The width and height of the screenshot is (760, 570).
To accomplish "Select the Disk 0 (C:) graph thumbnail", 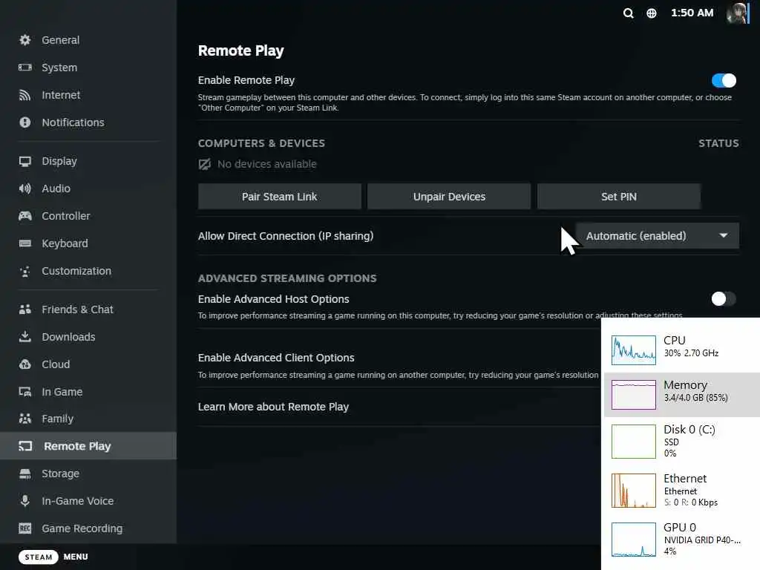I will click(x=634, y=441).
